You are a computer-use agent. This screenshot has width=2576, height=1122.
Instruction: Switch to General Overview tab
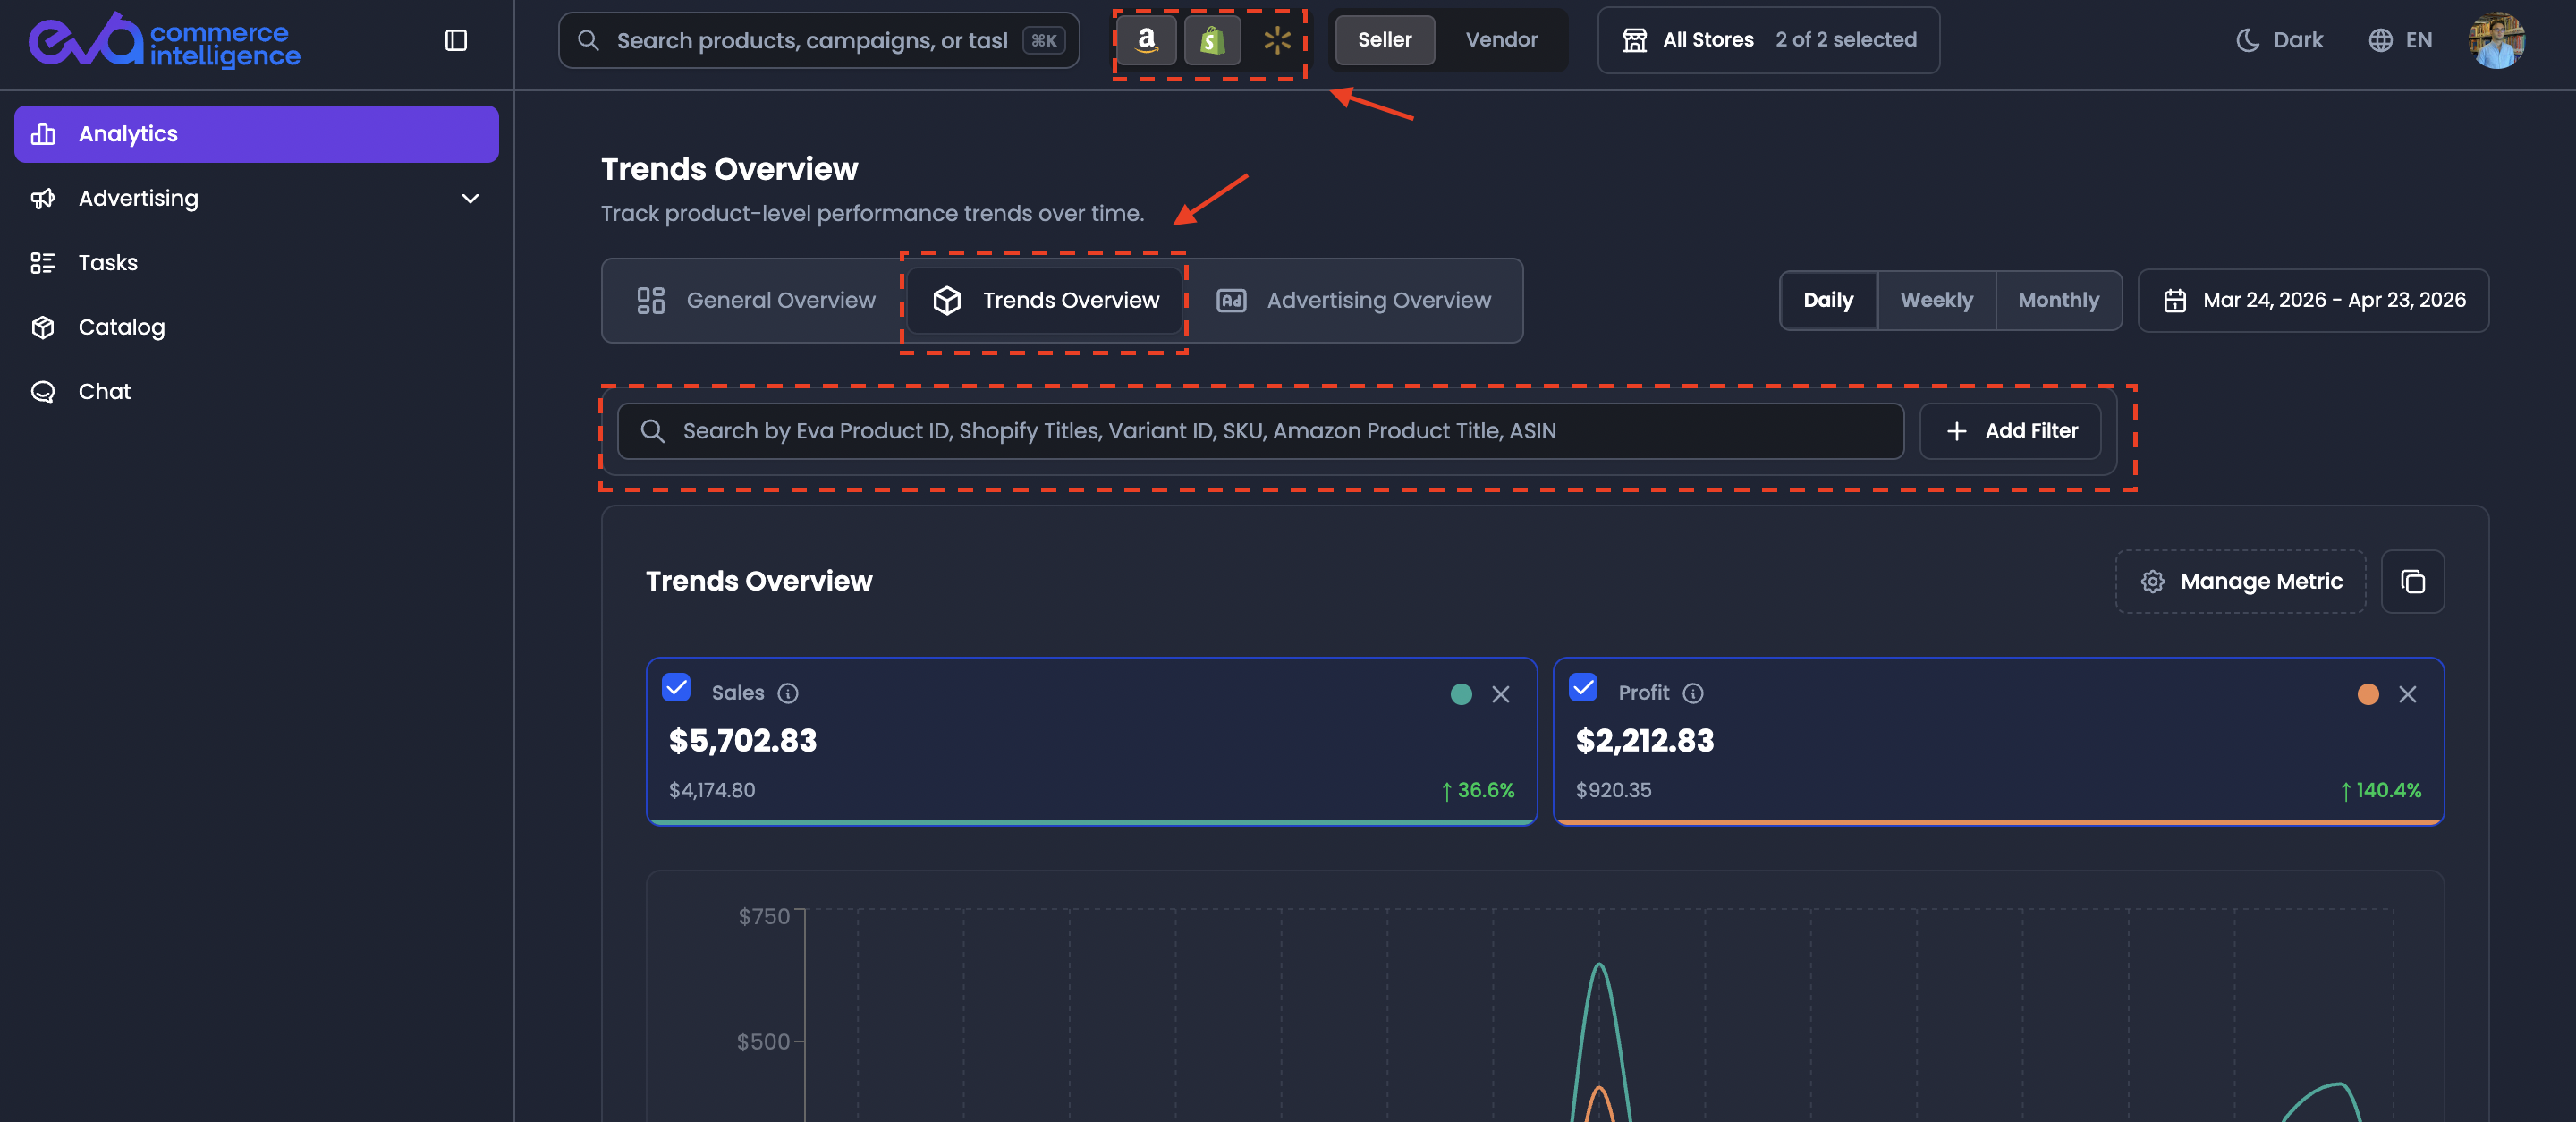[x=756, y=300]
